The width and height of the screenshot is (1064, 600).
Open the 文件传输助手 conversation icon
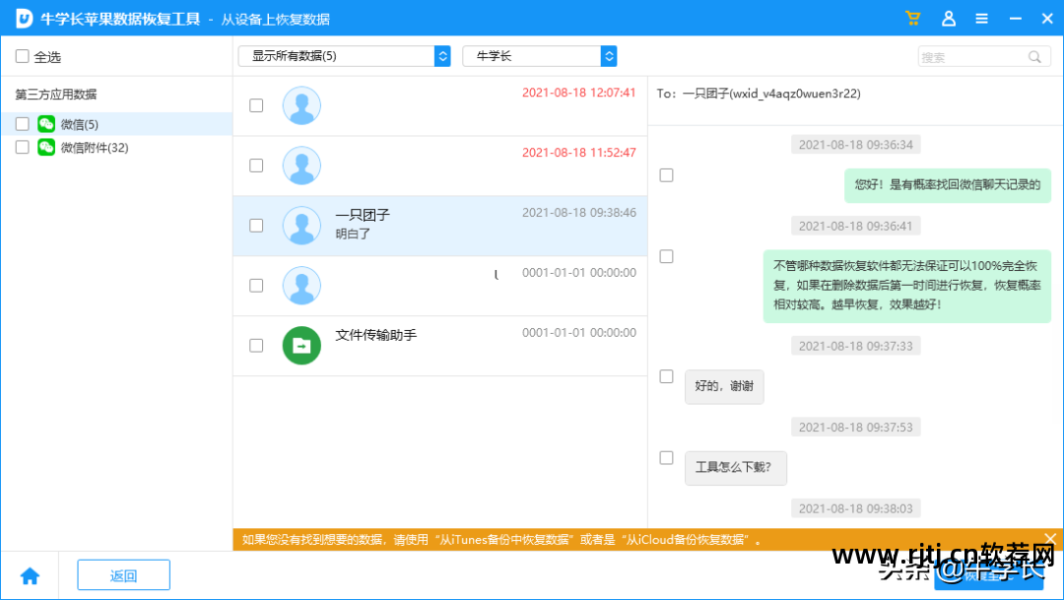tap(301, 346)
